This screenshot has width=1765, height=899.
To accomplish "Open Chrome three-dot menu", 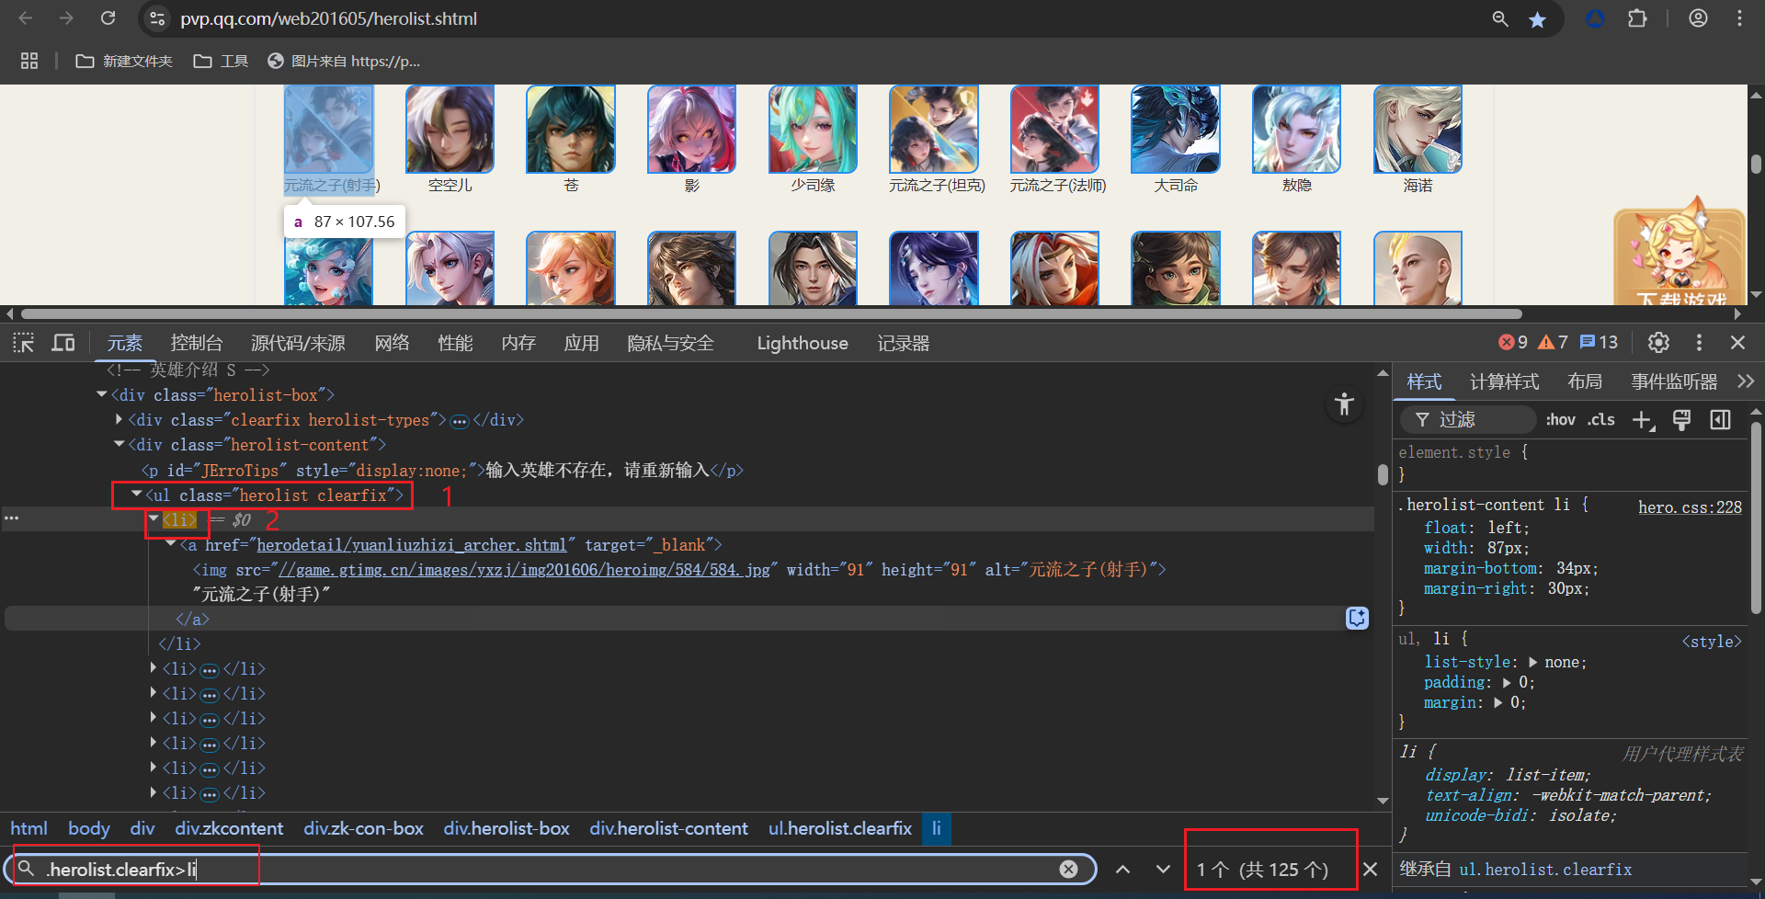I will click(x=1739, y=18).
